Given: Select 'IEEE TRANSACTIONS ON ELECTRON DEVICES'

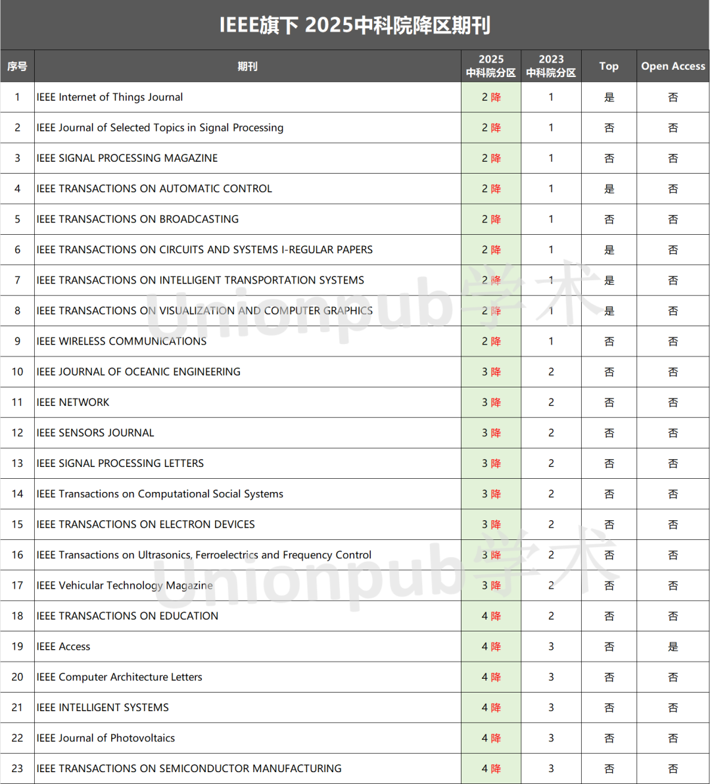Looking at the screenshot, I should pos(145,524).
